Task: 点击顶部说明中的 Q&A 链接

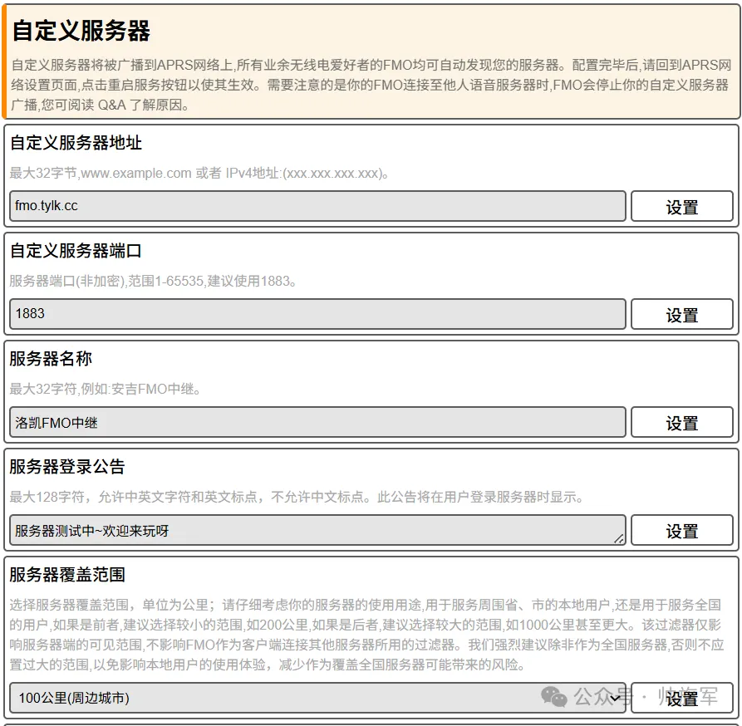Action: click(x=113, y=105)
